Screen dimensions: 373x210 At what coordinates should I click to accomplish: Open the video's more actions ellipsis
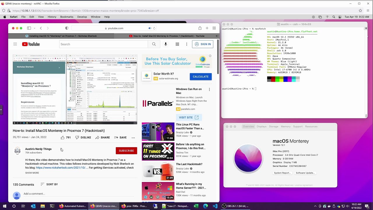pos(133,138)
